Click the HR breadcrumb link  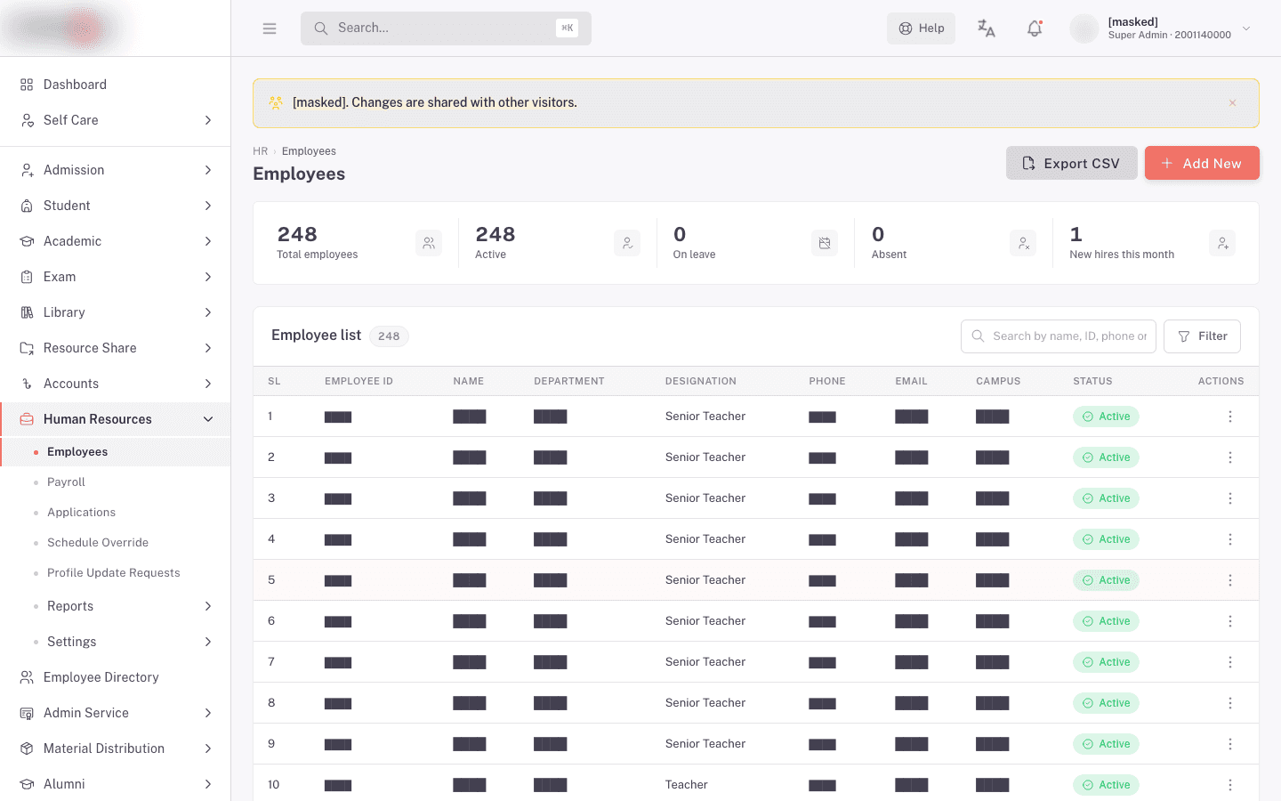coord(260,151)
